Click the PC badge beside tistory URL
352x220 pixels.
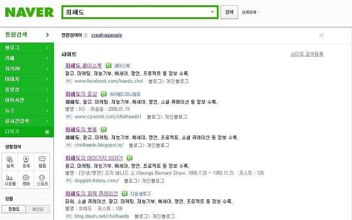(69, 181)
